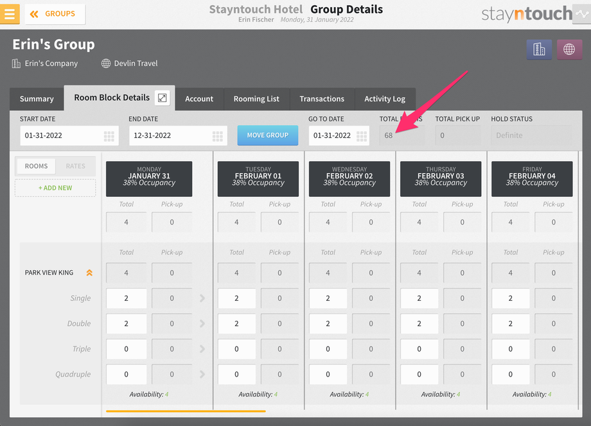The image size is (591, 426).
Task: Open the company card building icon
Action: click(539, 49)
